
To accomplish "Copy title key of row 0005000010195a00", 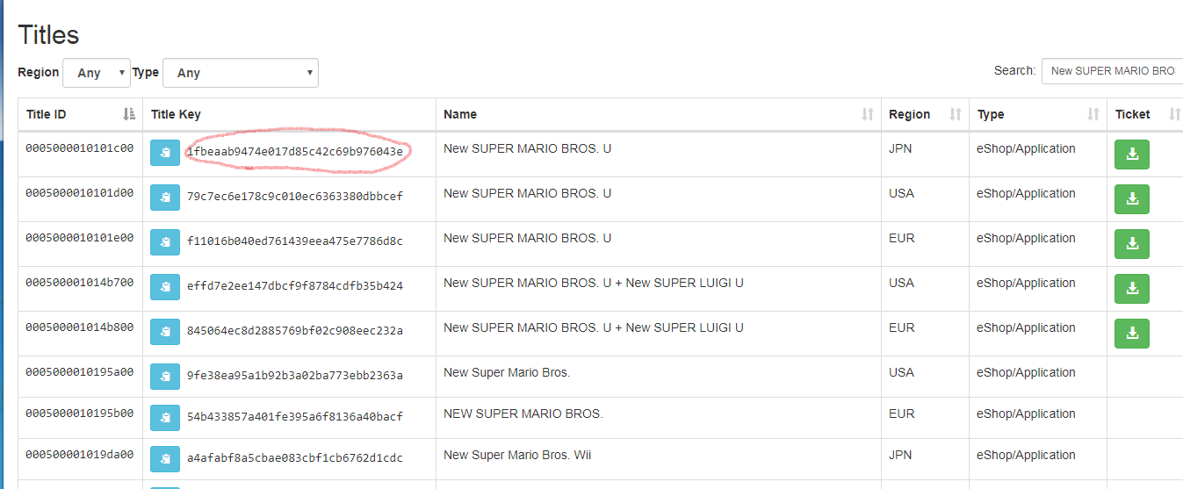I will coord(165,376).
